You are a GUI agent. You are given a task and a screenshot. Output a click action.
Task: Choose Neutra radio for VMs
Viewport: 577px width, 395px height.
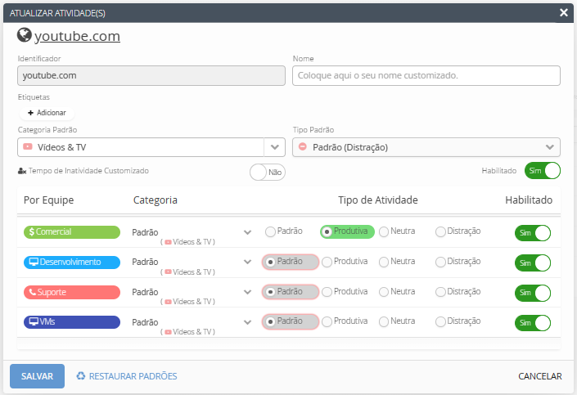point(384,322)
